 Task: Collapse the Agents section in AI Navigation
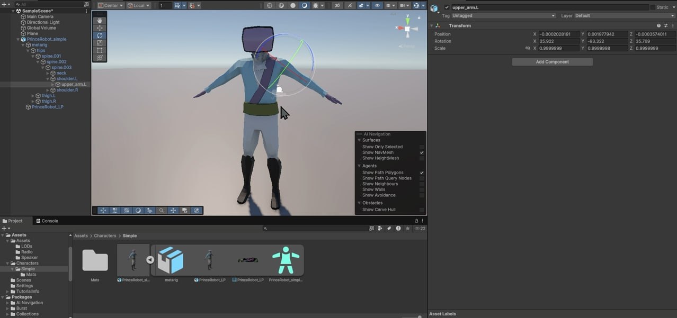coord(359,166)
